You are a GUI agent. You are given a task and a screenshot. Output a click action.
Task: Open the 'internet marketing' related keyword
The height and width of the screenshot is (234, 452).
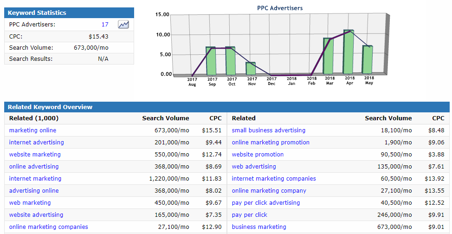pos(35,179)
